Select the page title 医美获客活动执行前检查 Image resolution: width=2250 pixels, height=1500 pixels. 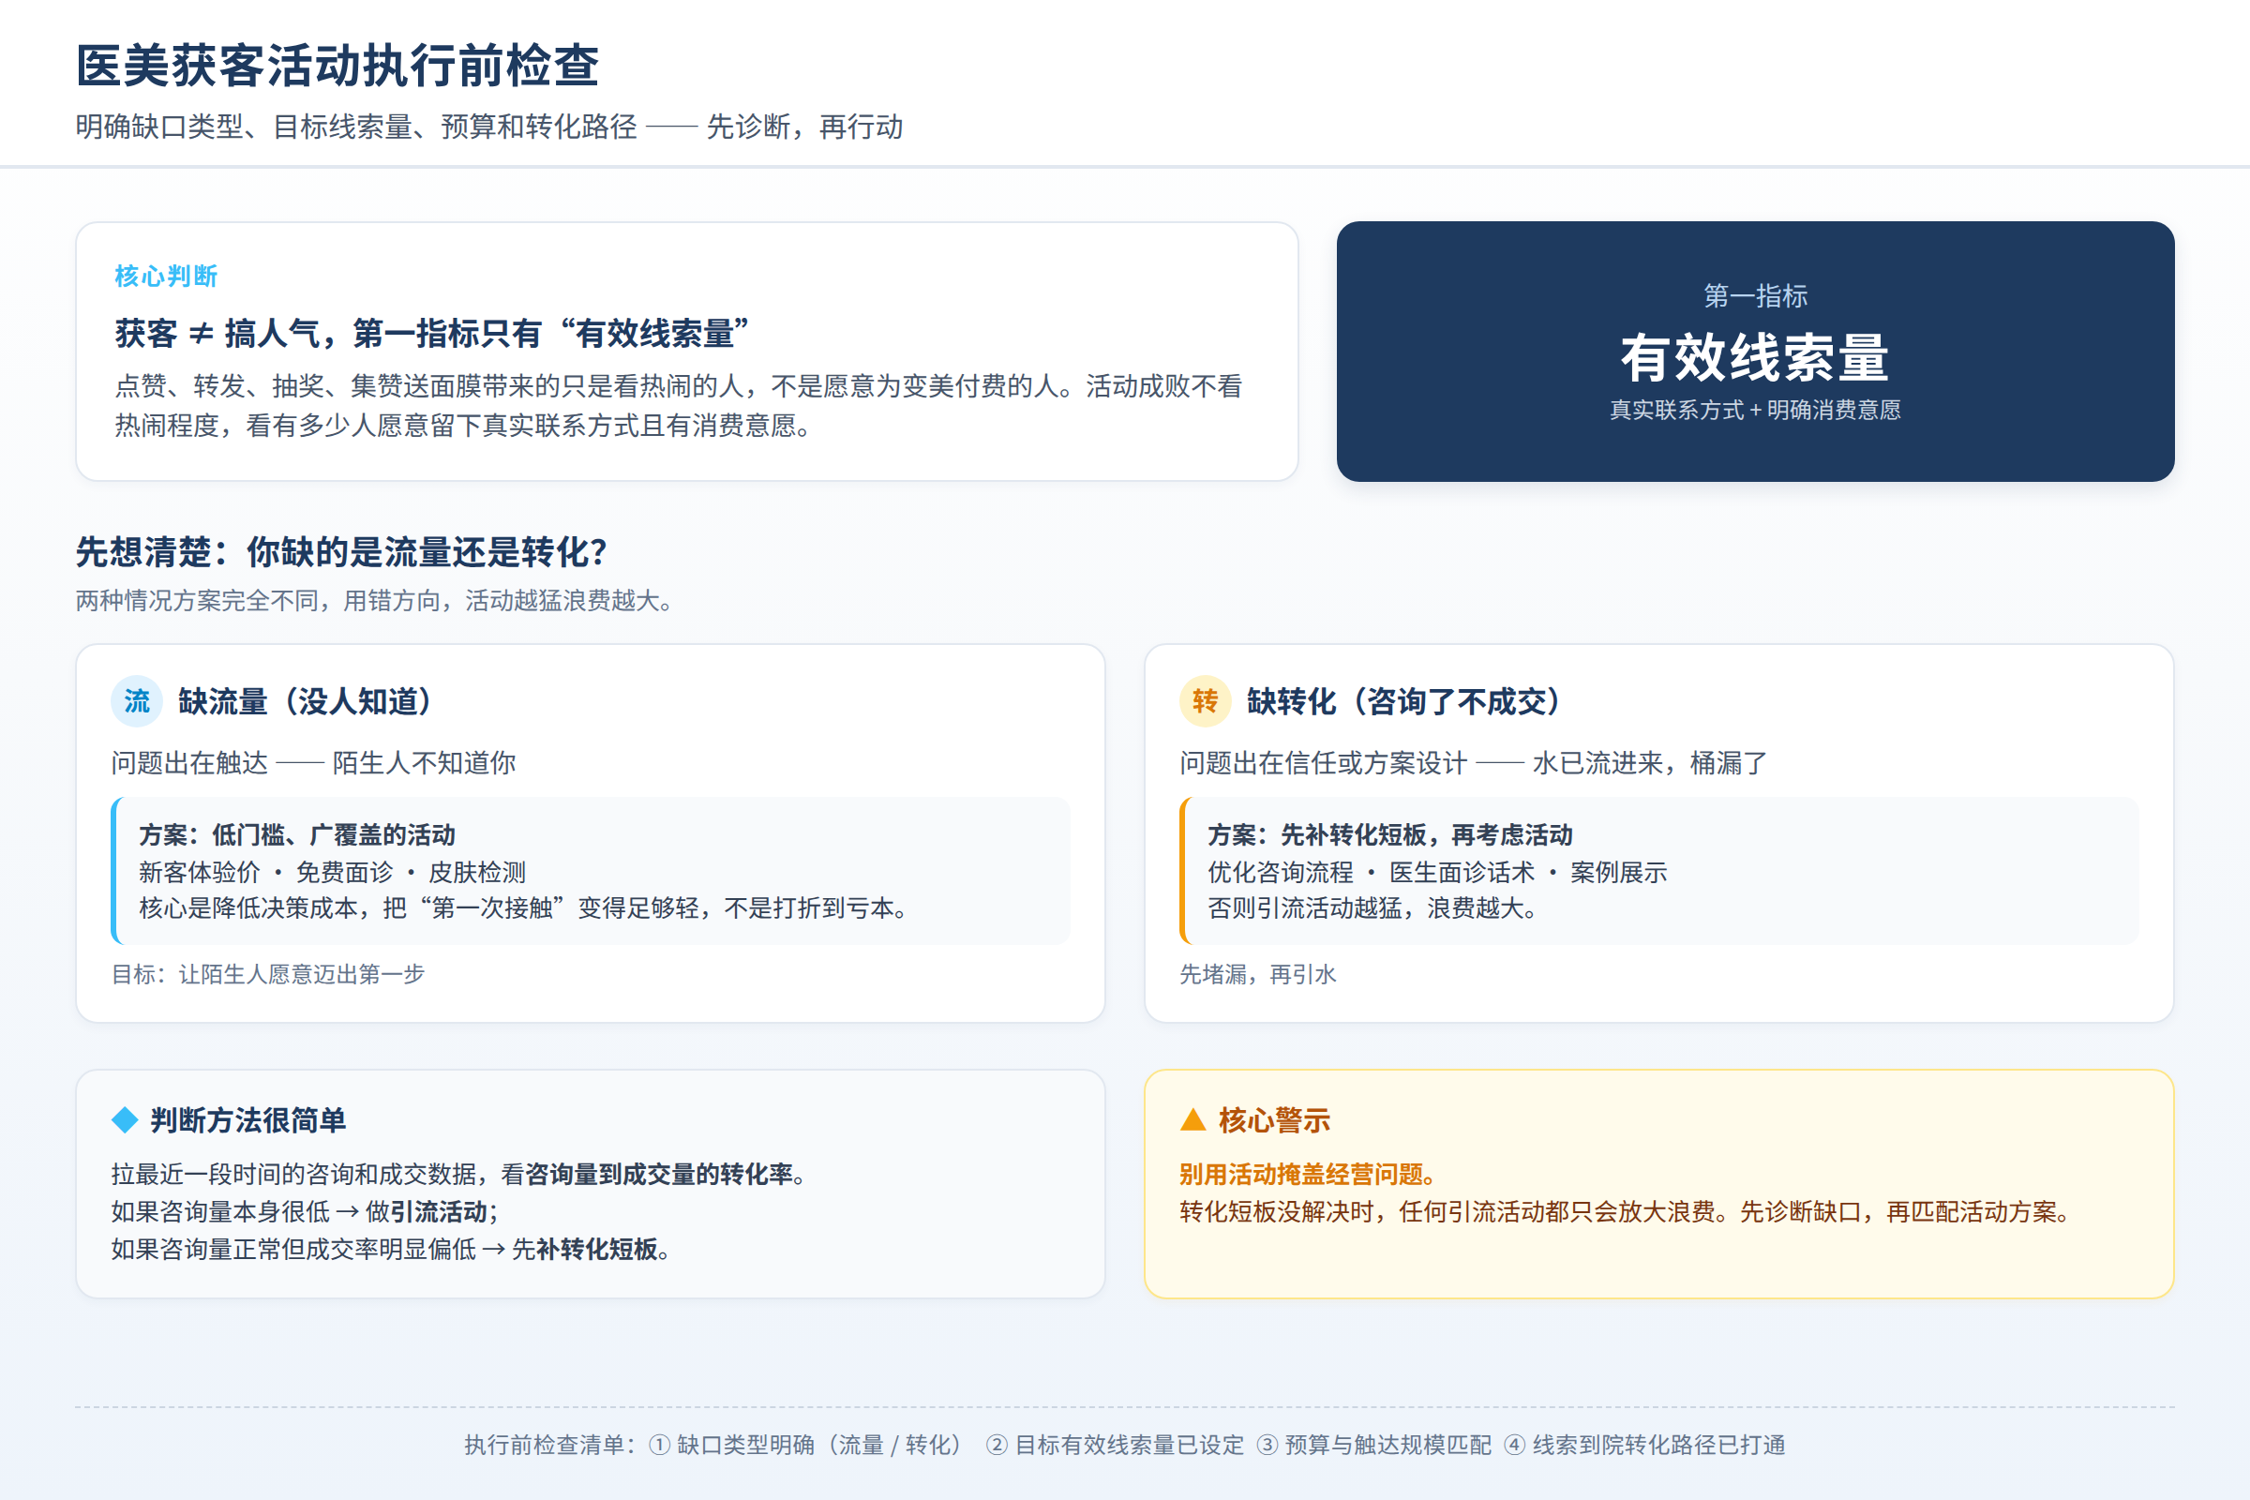coord(337,66)
